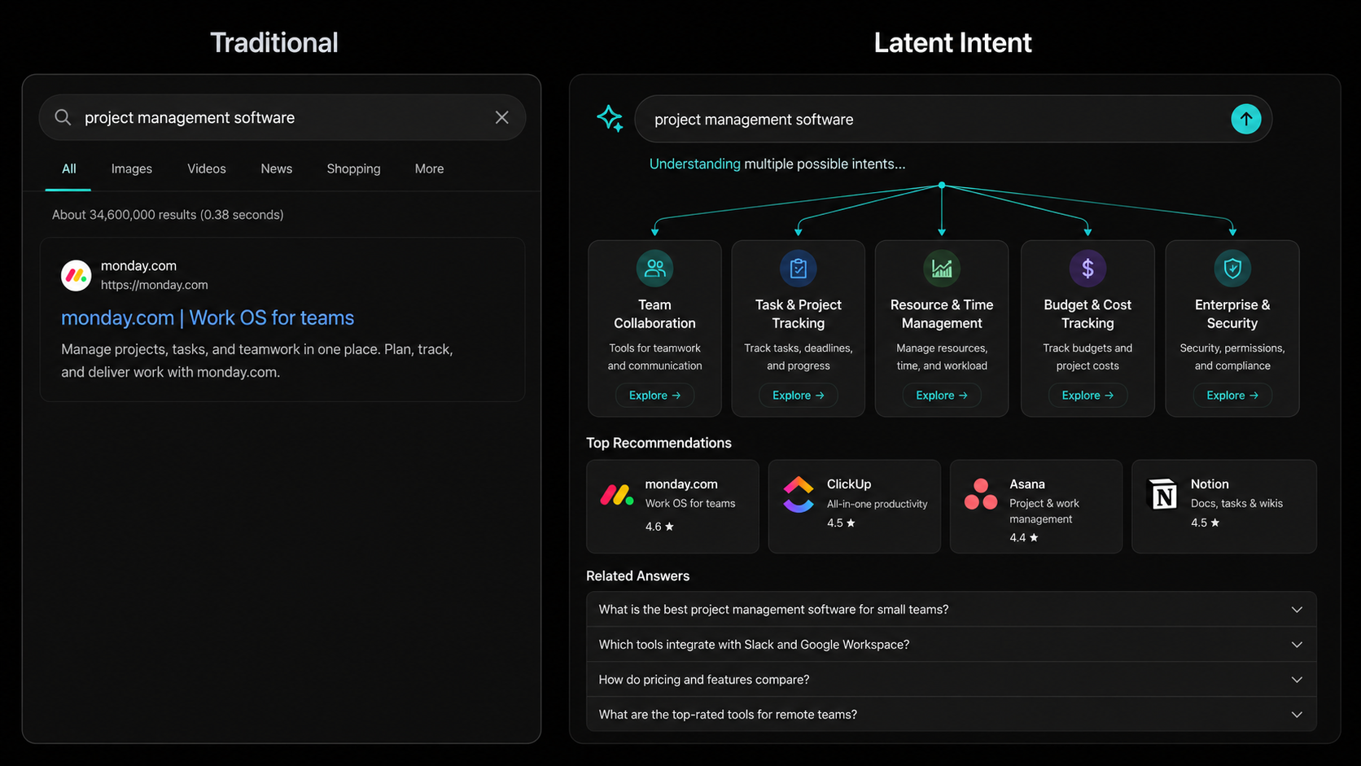Viewport: 1361px width, 766px height.
Task: Click the ClickUp 'All-in-one productivity' tagline
Action: tap(877, 504)
